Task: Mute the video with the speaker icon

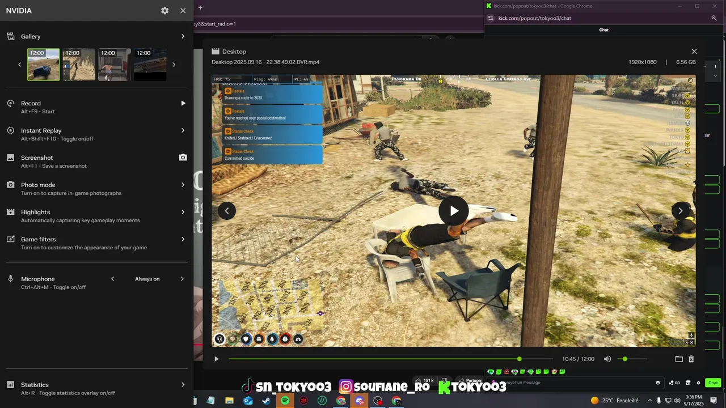Action: click(607, 359)
